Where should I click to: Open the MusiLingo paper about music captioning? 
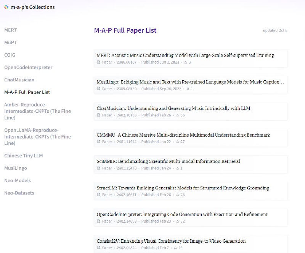pos(190,82)
